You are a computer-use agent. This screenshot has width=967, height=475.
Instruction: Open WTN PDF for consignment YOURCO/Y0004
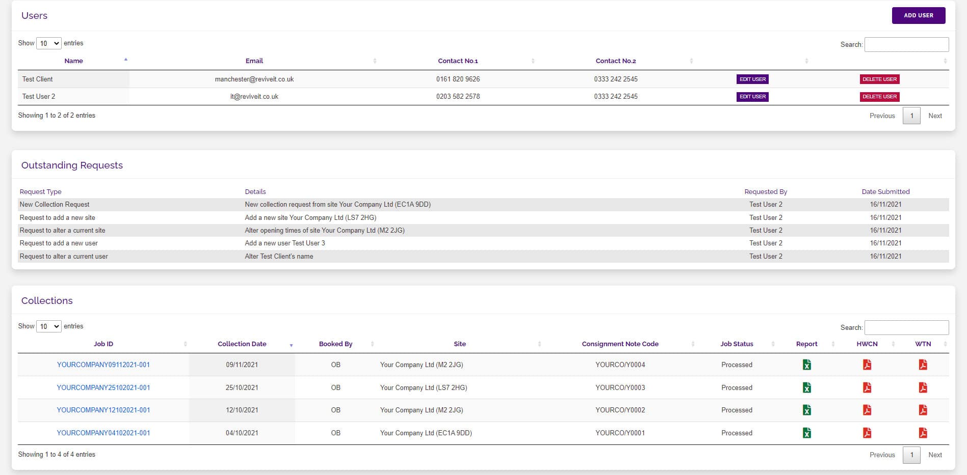[x=923, y=365]
